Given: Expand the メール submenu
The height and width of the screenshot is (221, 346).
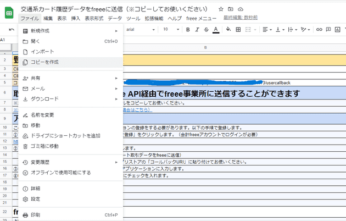Looking at the screenshot, I should coord(71,89).
